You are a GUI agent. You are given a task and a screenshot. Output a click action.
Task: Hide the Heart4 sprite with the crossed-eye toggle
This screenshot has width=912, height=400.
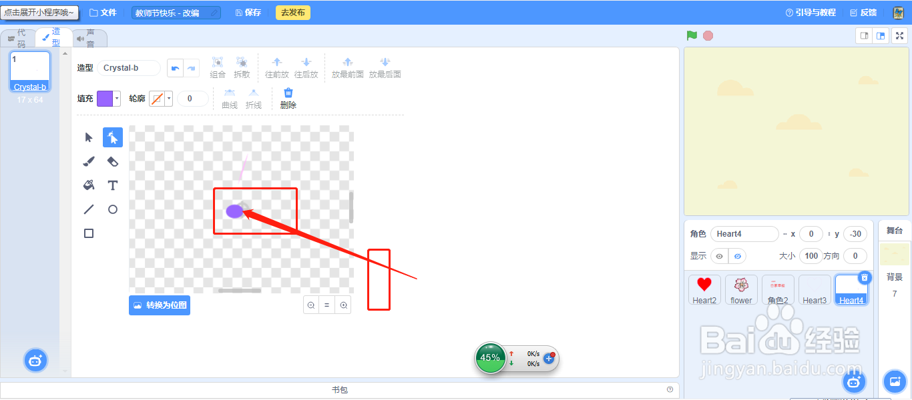coord(738,256)
